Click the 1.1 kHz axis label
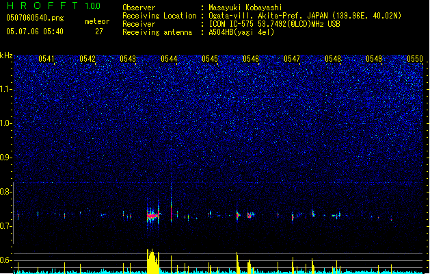430x274 pixels. [5, 89]
